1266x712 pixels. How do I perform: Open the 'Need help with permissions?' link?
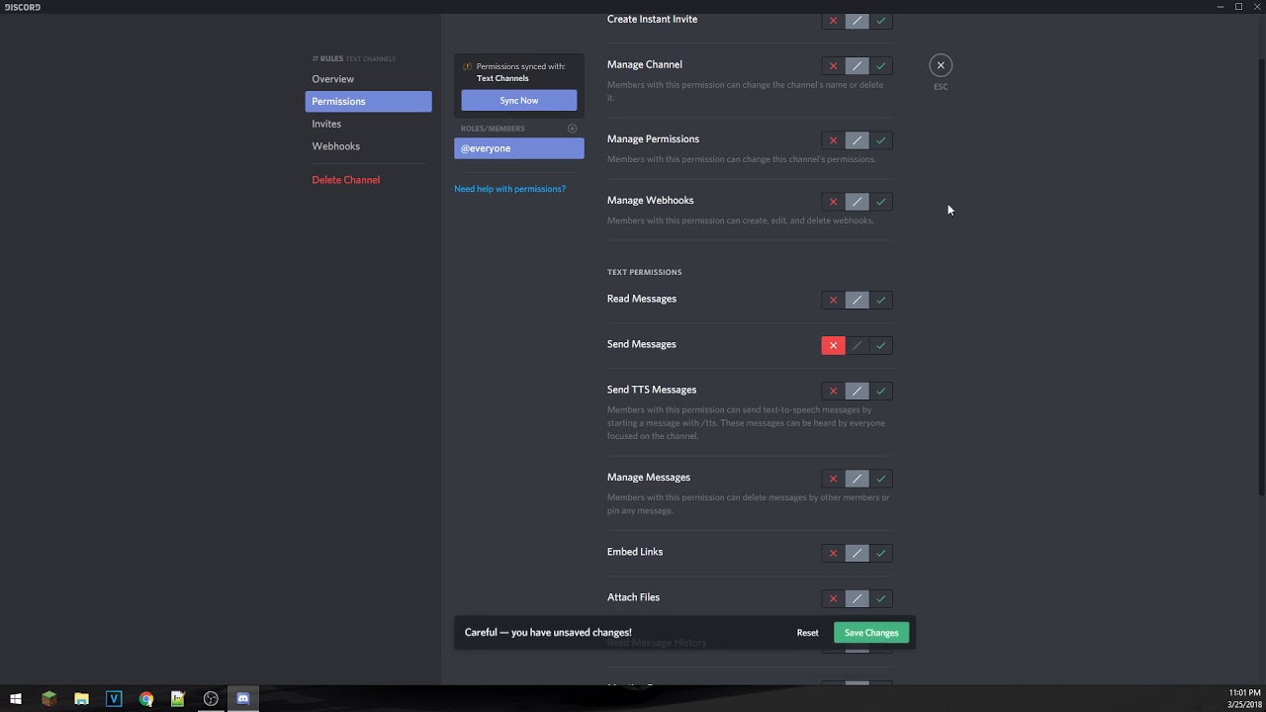tap(509, 188)
